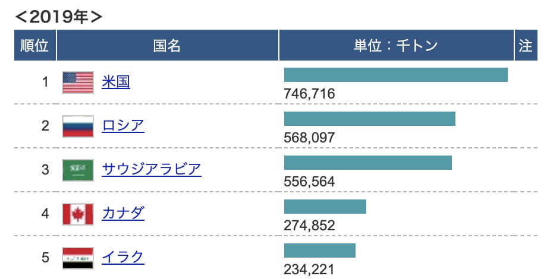Screen dimensions: 547x279
Task: Click the United States flag icon
Action: click(x=78, y=83)
